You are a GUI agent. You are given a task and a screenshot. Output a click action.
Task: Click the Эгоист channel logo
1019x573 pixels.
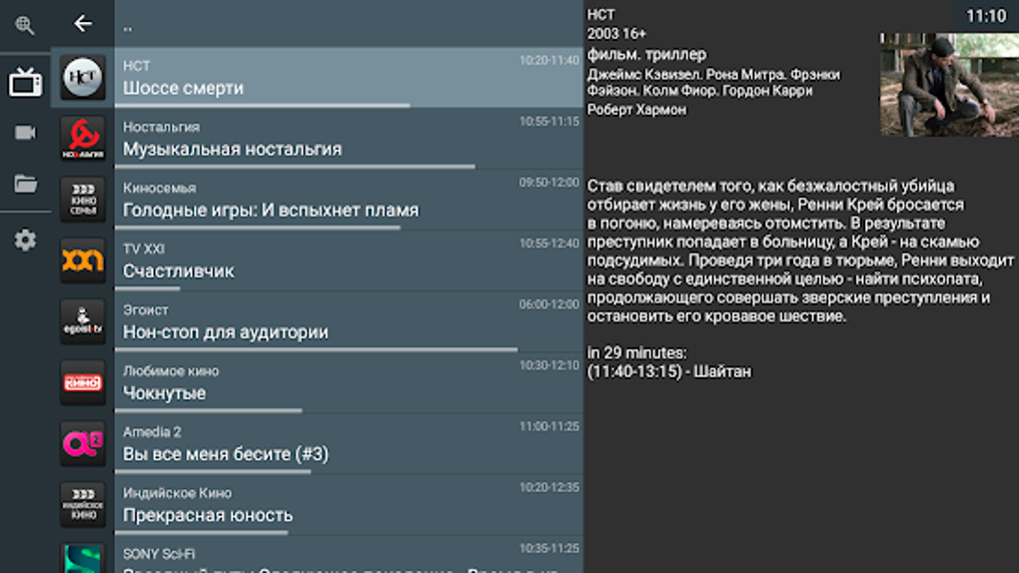(82, 321)
